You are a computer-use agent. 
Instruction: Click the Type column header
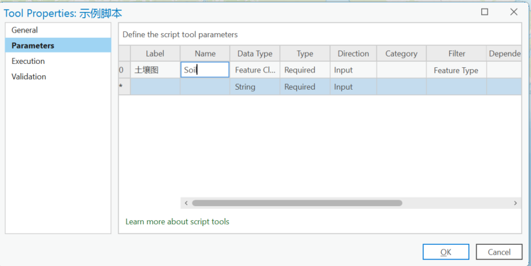(x=305, y=53)
